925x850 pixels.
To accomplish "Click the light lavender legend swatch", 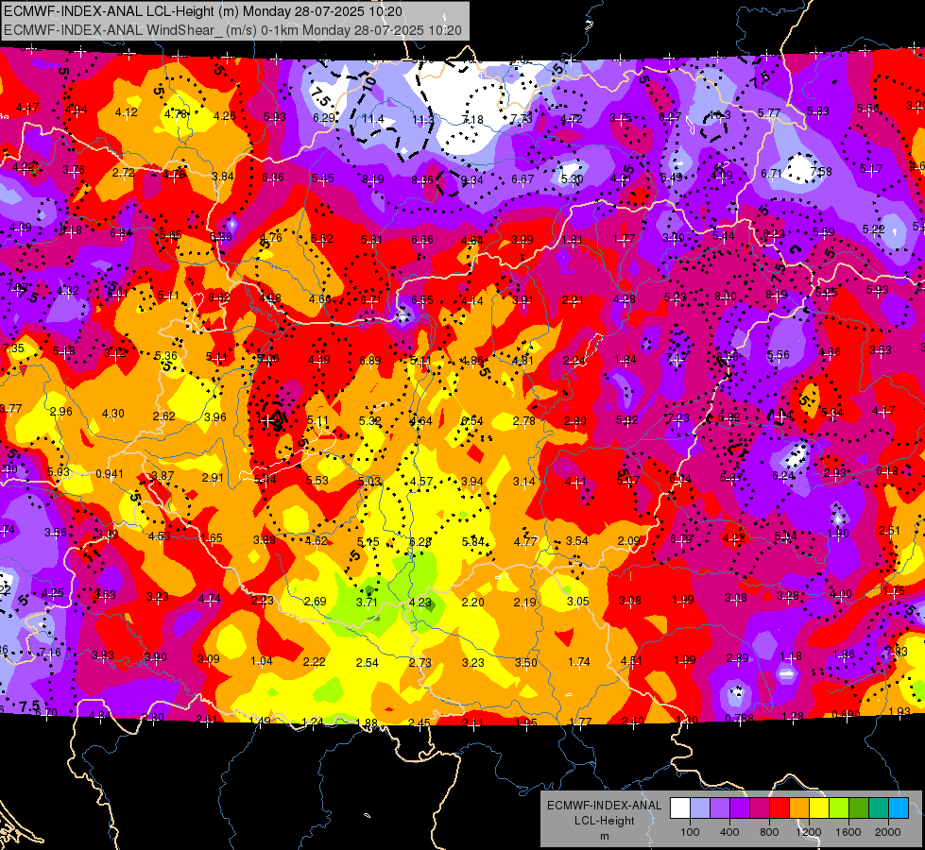I will (699, 808).
